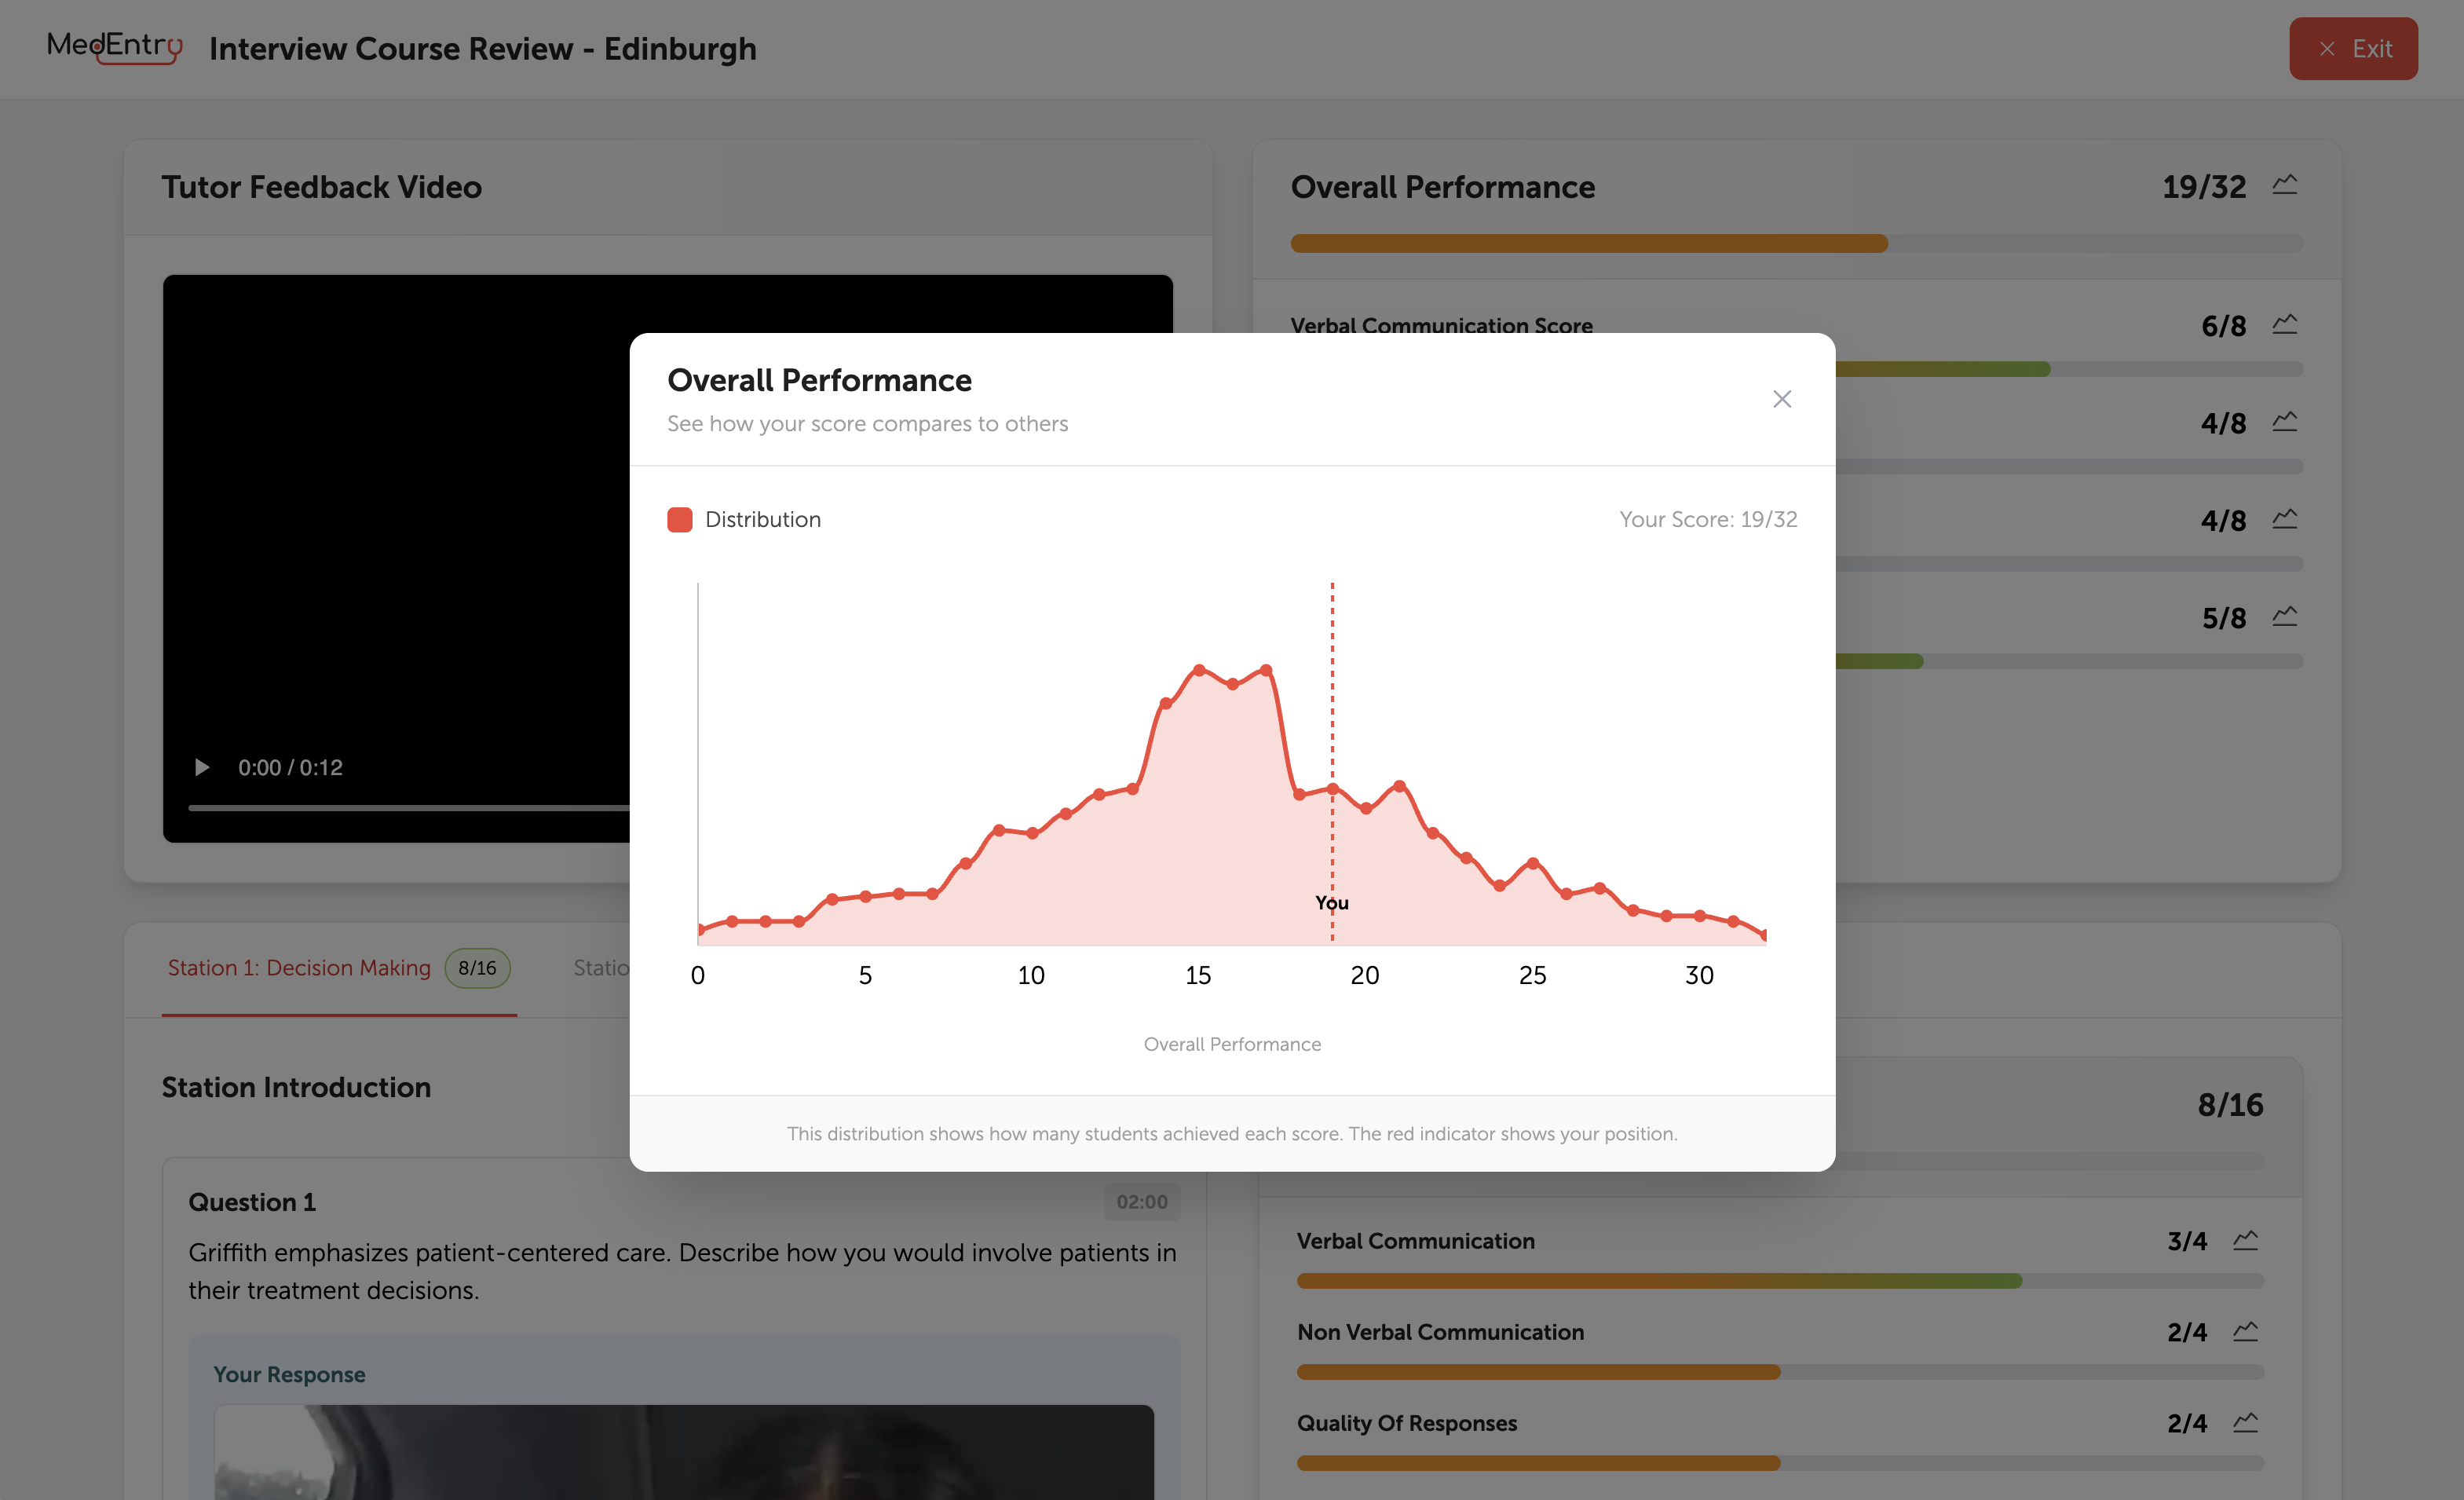The height and width of the screenshot is (1500, 2464).
Task: Toggle the Distribution legend swatch
Action: click(679, 520)
